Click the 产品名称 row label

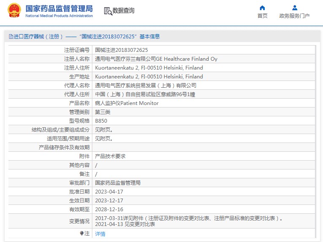pyautogui.click(x=79, y=103)
